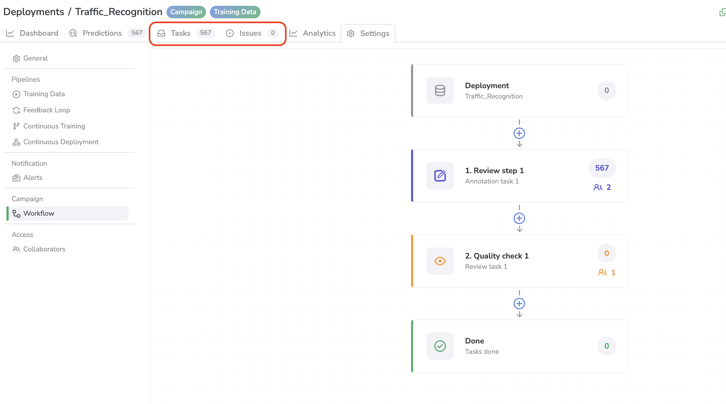
Task: Expand the Continuous Deployment pipeline
Action: [61, 142]
